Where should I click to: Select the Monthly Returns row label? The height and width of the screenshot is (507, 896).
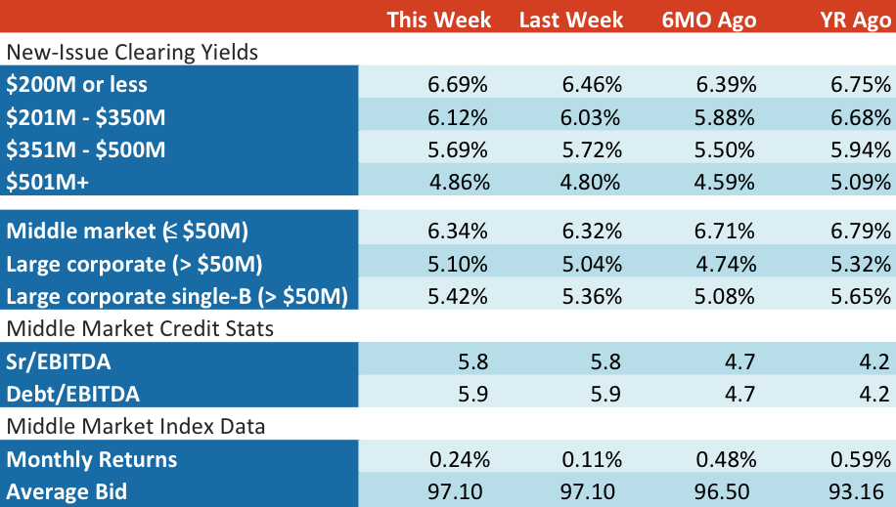[91, 459]
